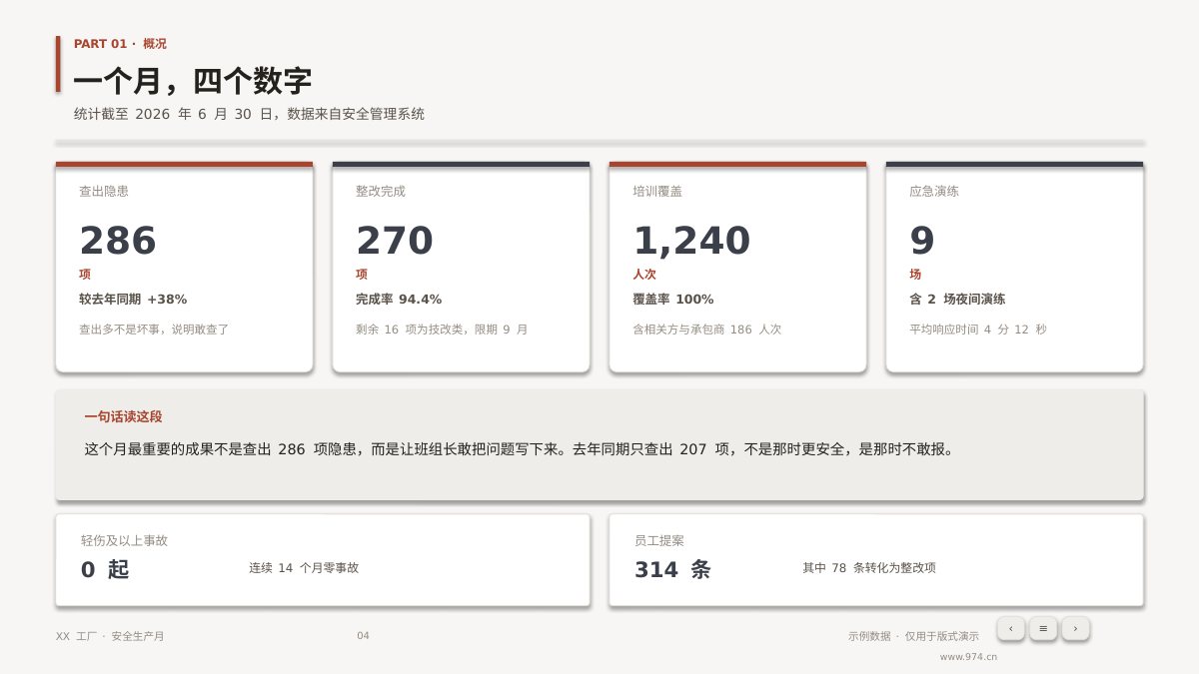Click the 1,240 figure

pyautogui.click(x=691, y=241)
